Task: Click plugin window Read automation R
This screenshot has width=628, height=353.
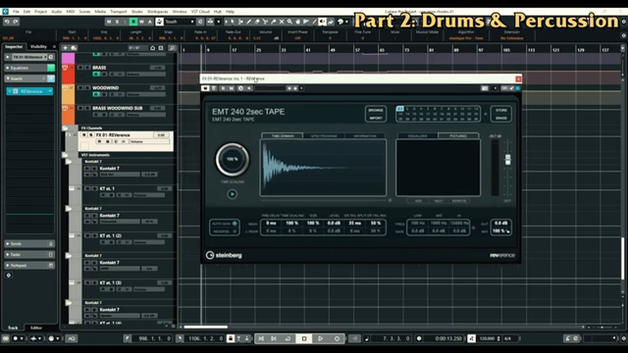Action: point(223,88)
